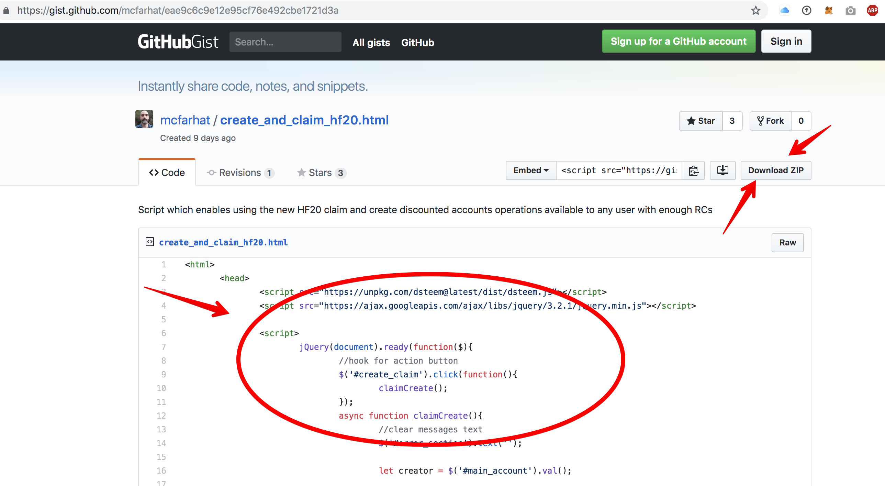Download the gist as ZIP
Screen dimensions: 885x486
pyautogui.click(x=776, y=170)
